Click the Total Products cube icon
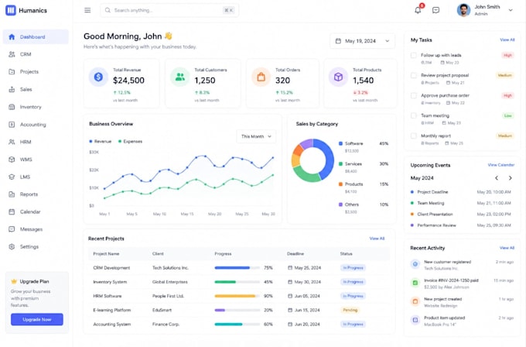This screenshot has width=526, height=347. (x=338, y=77)
